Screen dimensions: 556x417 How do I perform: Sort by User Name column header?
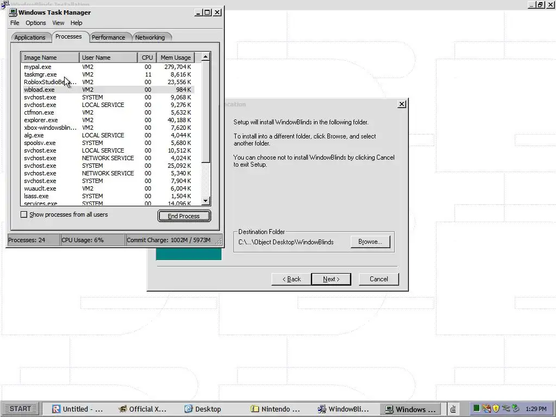point(109,58)
